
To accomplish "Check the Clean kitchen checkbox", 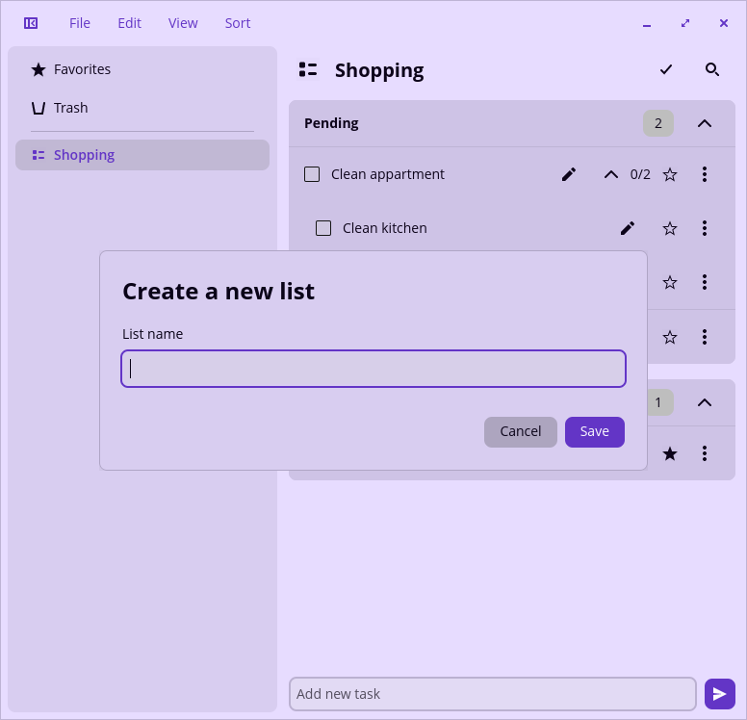I will point(323,228).
